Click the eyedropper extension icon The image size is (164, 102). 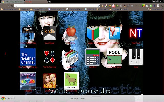[x=128, y=6]
